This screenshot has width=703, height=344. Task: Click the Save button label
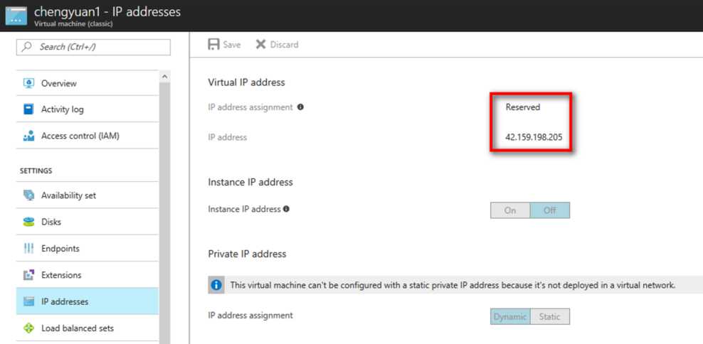tap(232, 45)
